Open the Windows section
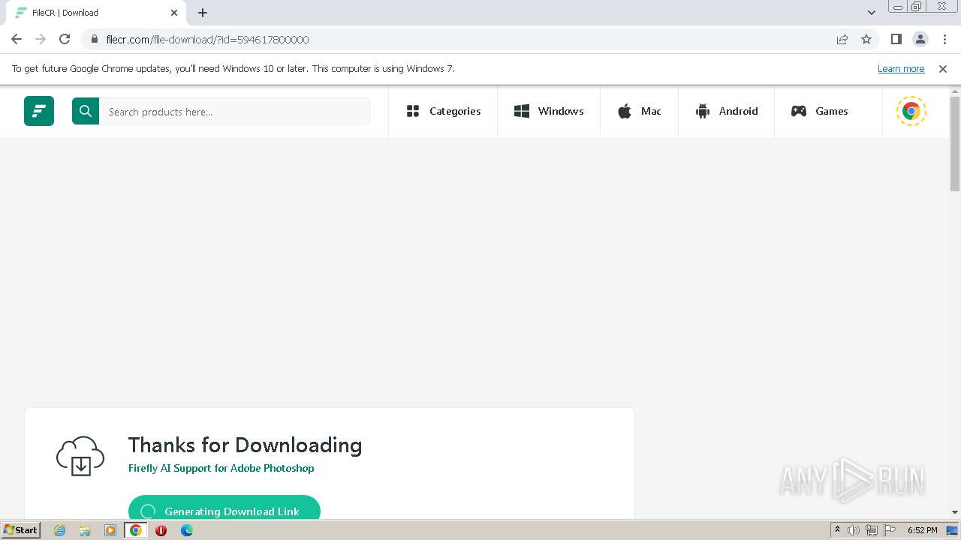Screen dimensions: 961x540 click(549, 111)
